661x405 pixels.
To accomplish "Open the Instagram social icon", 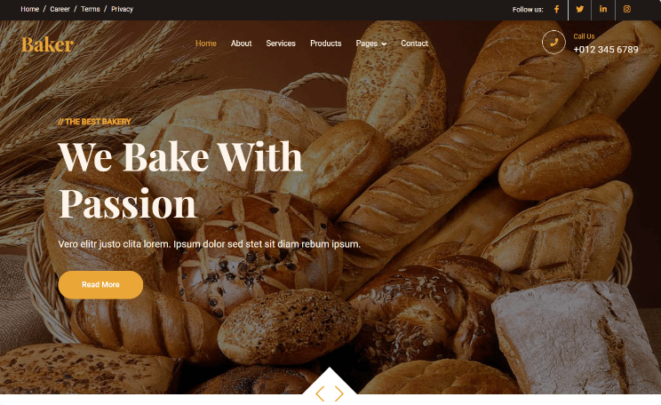I will click(x=627, y=9).
